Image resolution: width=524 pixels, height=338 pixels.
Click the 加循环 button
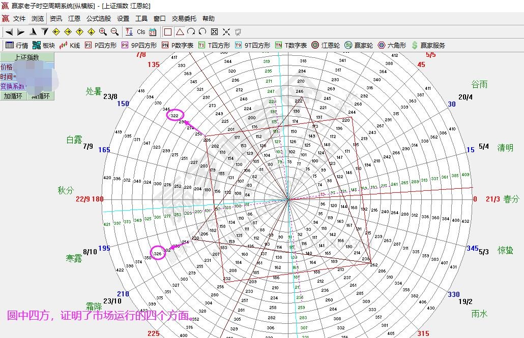click(14, 96)
